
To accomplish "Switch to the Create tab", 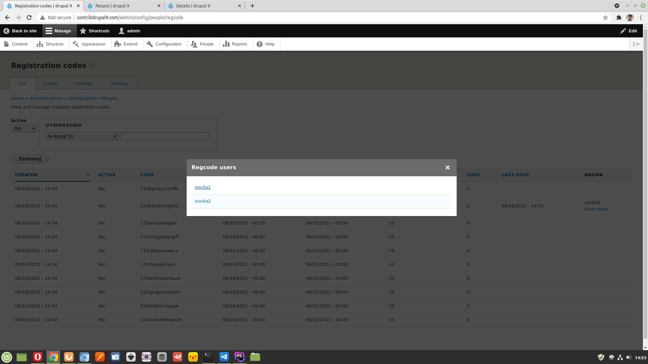I will point(50,83).
